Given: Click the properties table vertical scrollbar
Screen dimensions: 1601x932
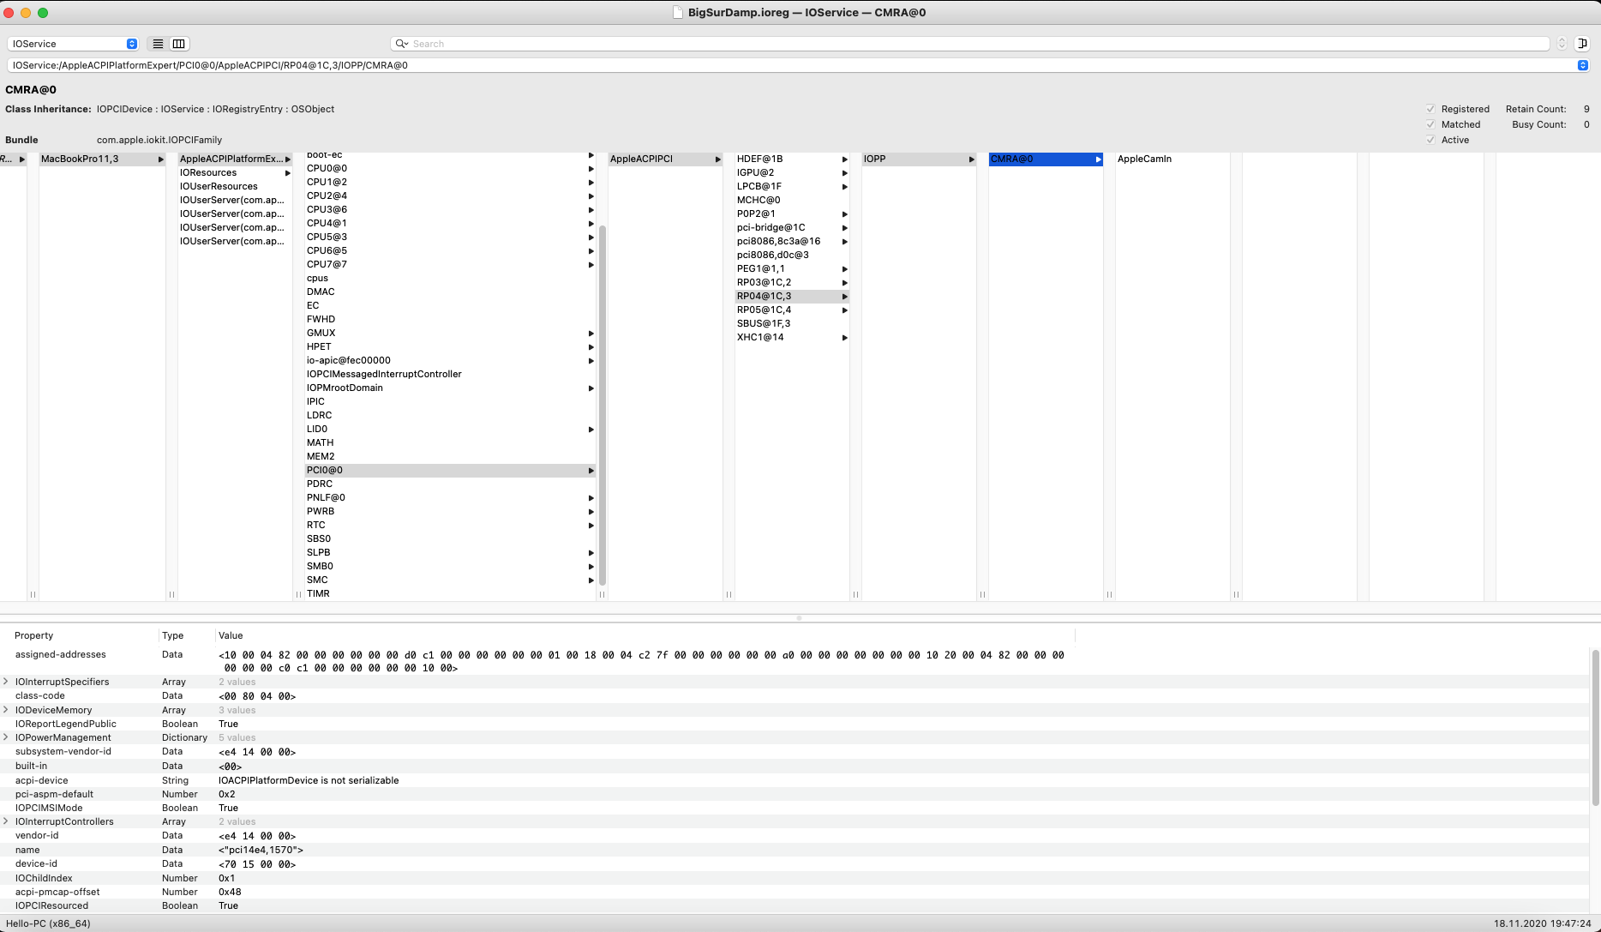Looking at the screenshot, I should point(1595,727).
